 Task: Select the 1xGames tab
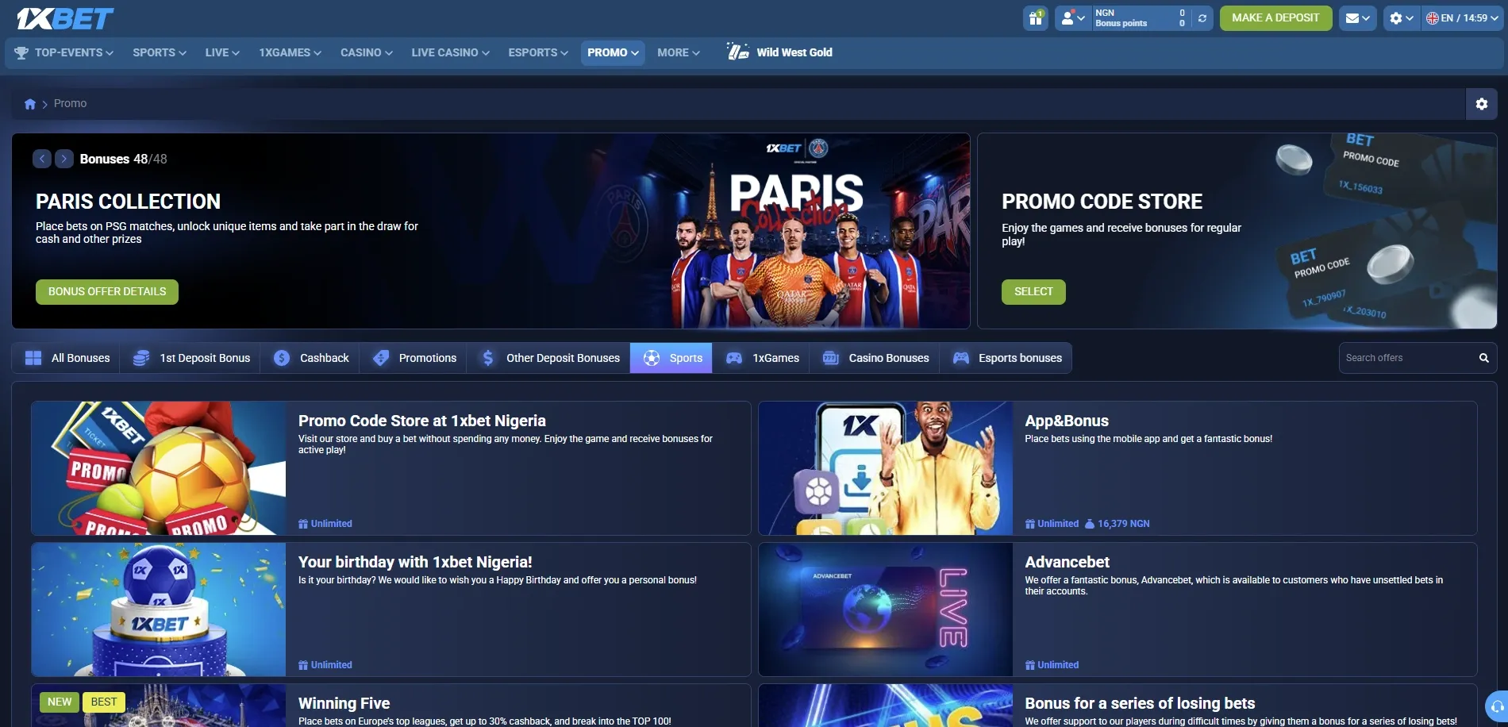tap(762, 358)
